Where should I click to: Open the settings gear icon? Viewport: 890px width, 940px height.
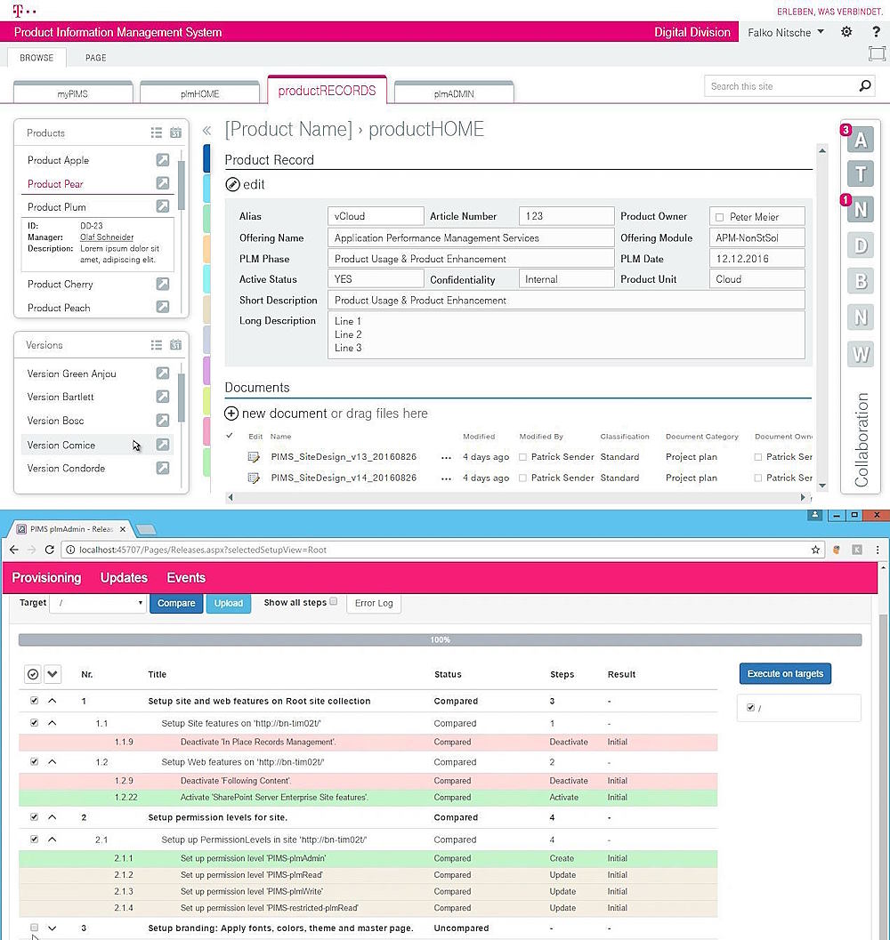click(x=846, y=32)
